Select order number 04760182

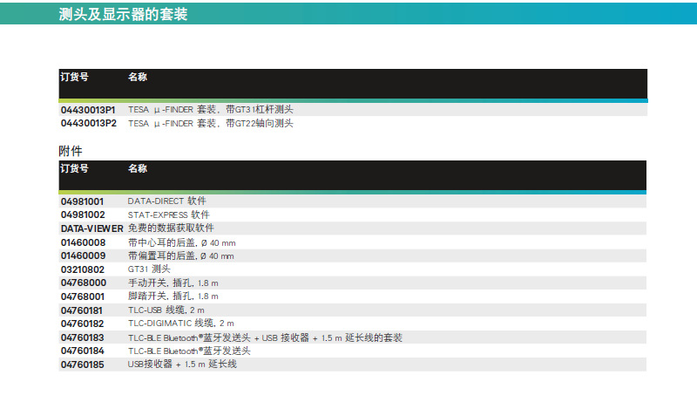pyautogui.click(x=82, y=324)
